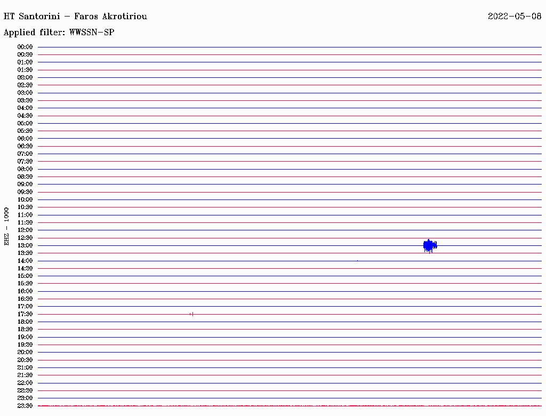Click the 05:00 time label

(x=25, y=123)
